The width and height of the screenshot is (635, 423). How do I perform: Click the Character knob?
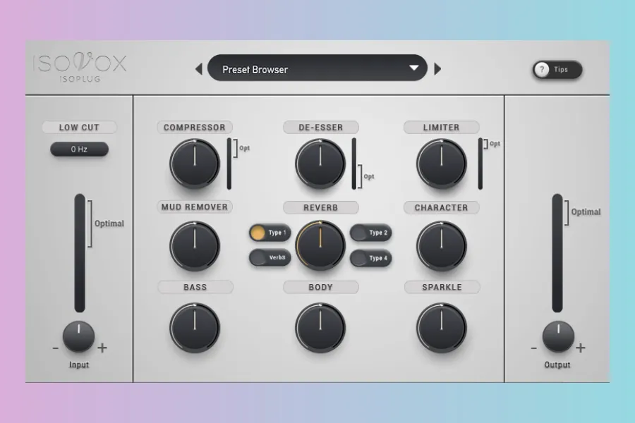tap(442, 246)
